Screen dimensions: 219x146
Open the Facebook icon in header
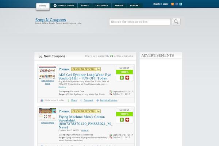click(177, 4)
